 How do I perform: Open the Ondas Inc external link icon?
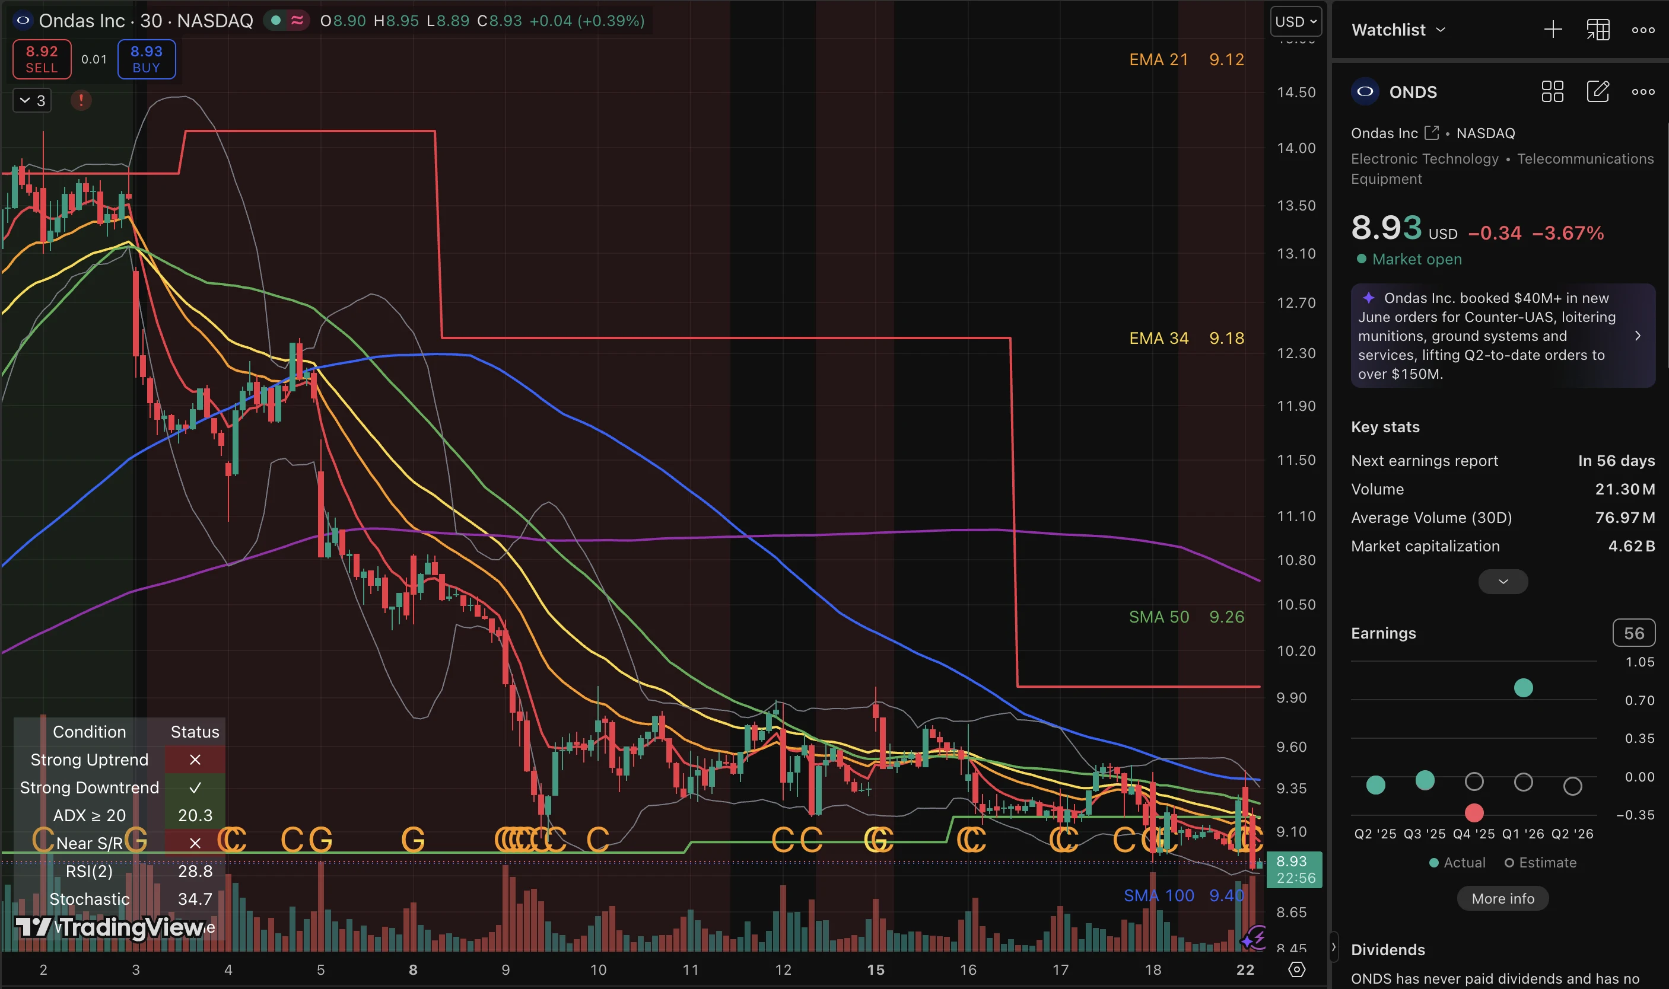1431,133
